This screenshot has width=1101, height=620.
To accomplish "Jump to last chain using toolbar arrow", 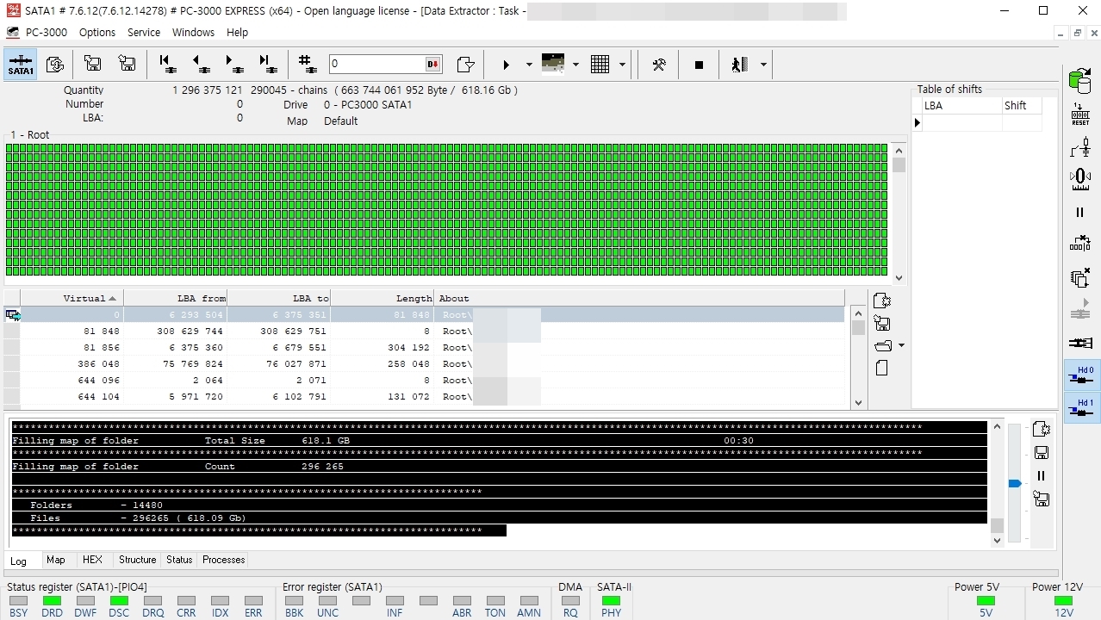I will (x=268, y=65).
